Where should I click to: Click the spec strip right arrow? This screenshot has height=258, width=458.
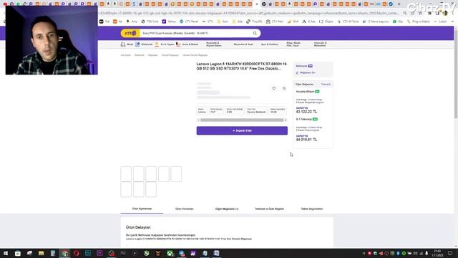point(286,120)
